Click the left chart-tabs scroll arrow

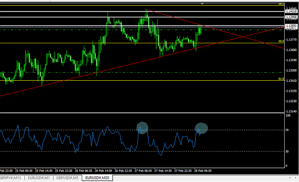[x=290, y=178]
